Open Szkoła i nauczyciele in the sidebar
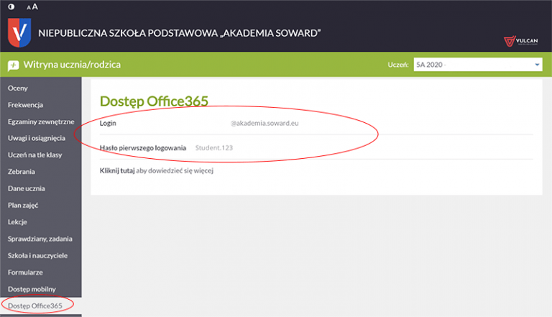 click(37, 256)
